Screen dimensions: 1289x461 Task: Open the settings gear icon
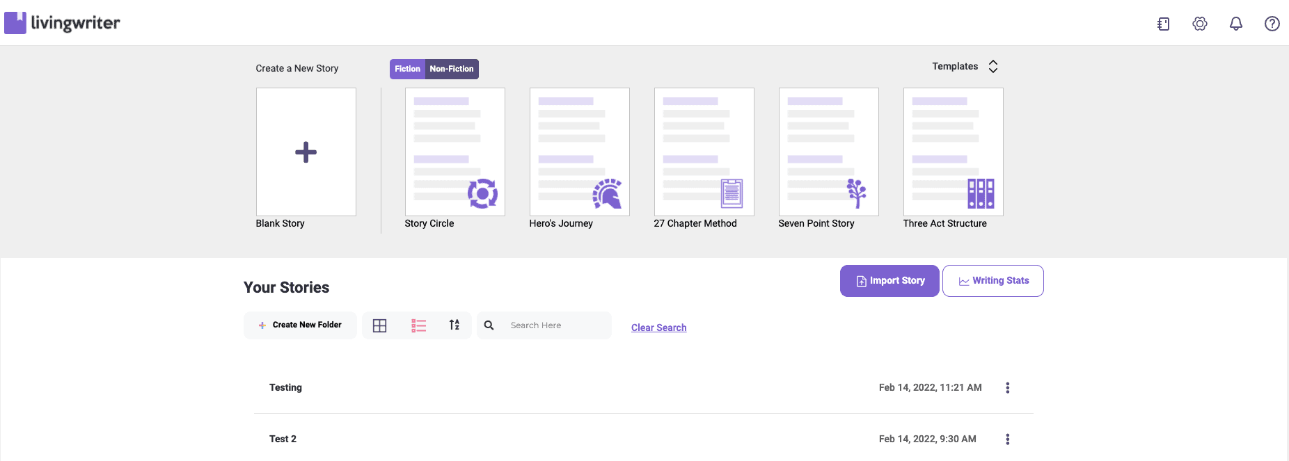click(x=1200, y=24)
